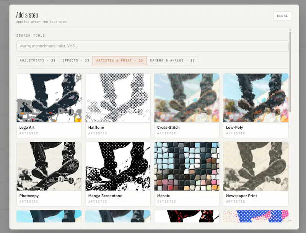Viewport: 306px width, 233px height.
Task: Click the scrollbar up arrow
Action: tap(290, 30)
